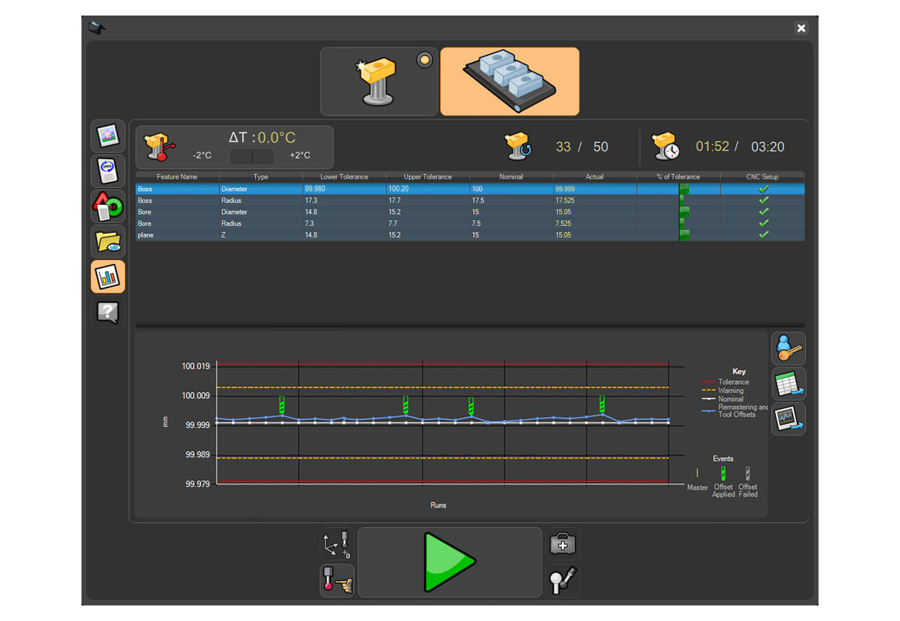
Task: Click the CNC Setup checkmark for Boss Radius
Action: coord(763,200)
